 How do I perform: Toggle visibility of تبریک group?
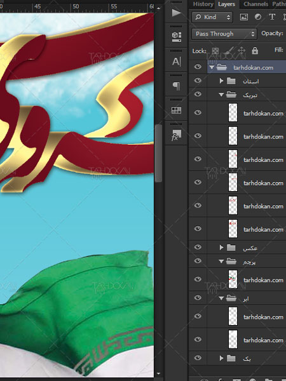click(x=198, y=94)
